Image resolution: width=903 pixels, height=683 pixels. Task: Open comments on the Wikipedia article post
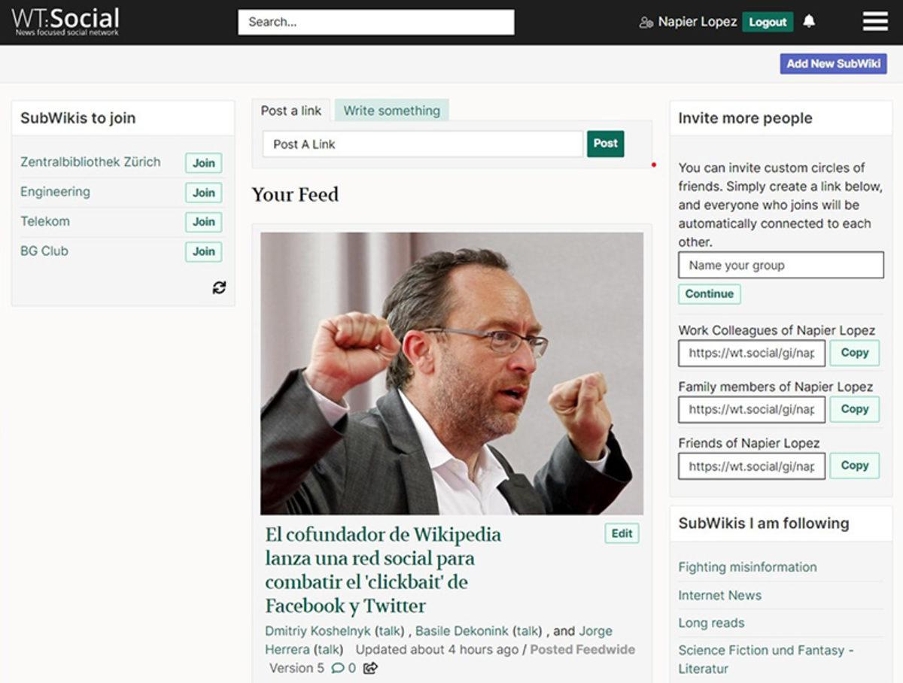338,668
